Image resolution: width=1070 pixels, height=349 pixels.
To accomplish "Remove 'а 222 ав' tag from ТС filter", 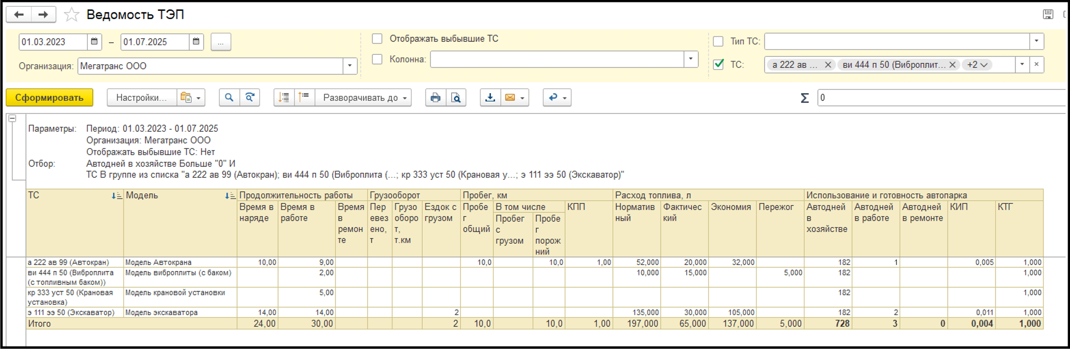I will click(828, 65).
